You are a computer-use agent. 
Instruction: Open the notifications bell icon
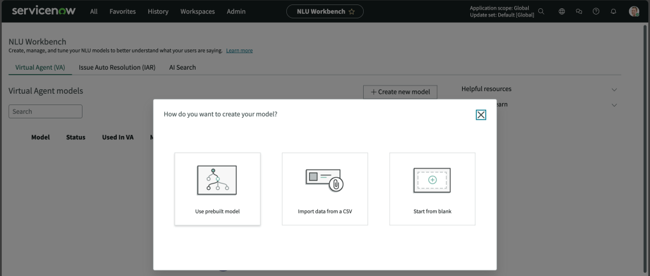[613, 11]
